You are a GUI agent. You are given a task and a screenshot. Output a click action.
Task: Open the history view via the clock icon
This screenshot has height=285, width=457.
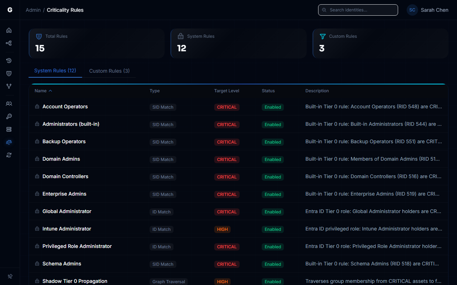click(x=9, y=61)
